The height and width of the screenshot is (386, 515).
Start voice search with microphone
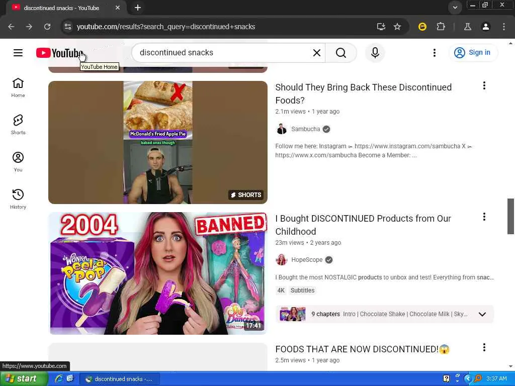[x=375, y=52]
